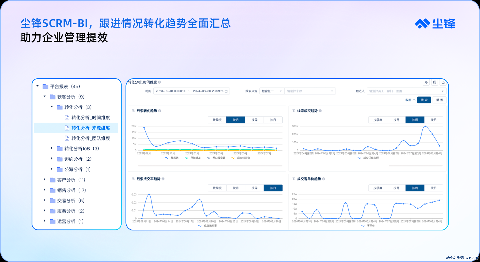This screenshot has width=480, height=262.
Task: Toggle the 已加好友 legend series
Action: (193, 158)
